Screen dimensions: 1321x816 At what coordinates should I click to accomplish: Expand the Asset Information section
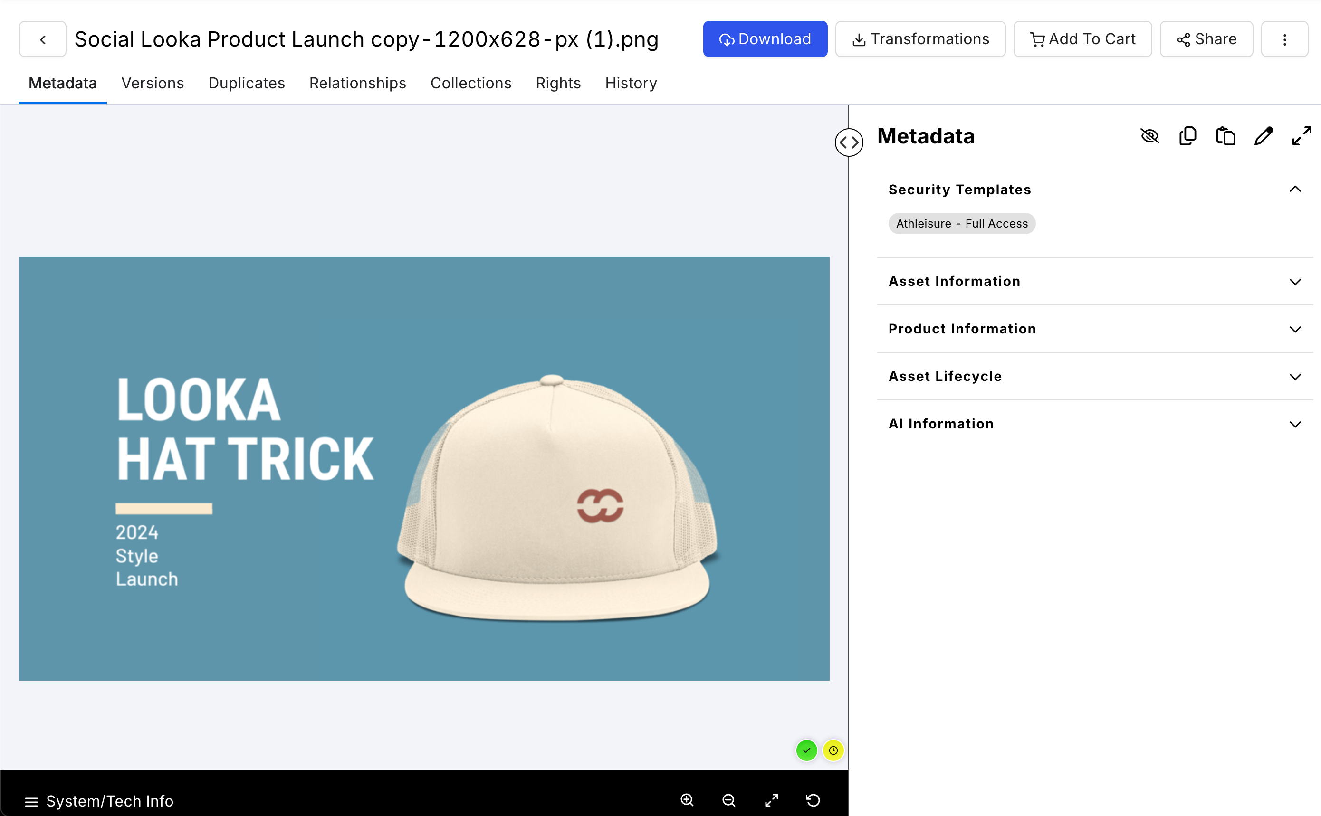pos(1294,282)
